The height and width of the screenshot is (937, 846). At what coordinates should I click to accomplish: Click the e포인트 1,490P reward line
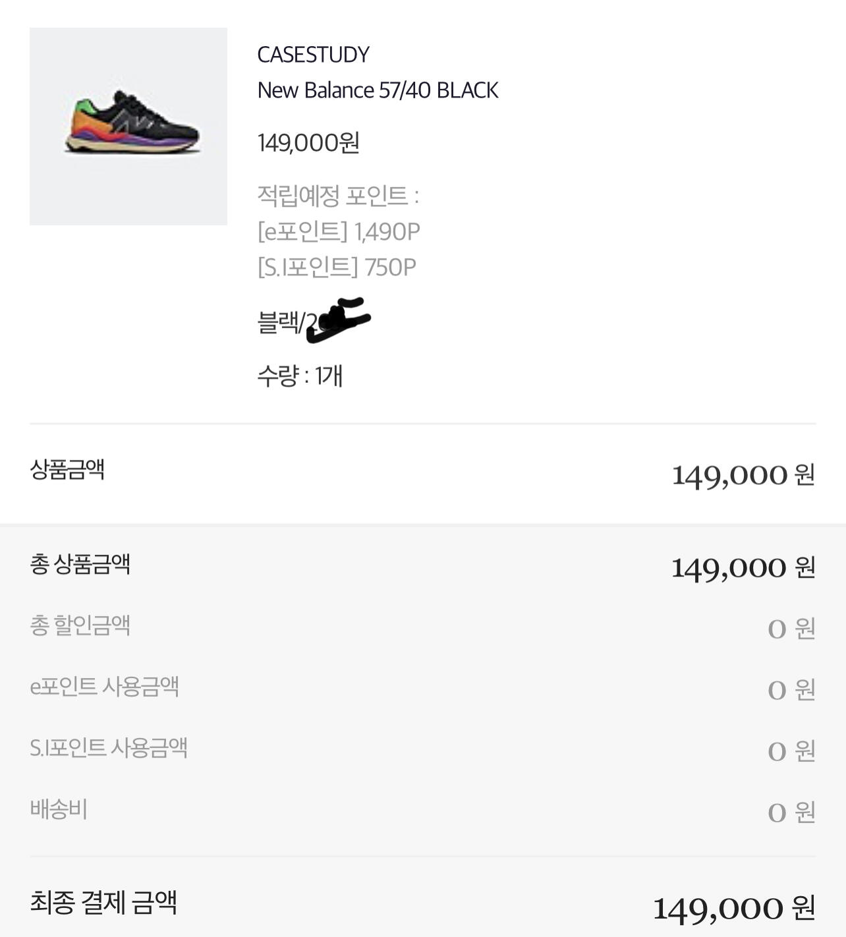pos(339,231)
